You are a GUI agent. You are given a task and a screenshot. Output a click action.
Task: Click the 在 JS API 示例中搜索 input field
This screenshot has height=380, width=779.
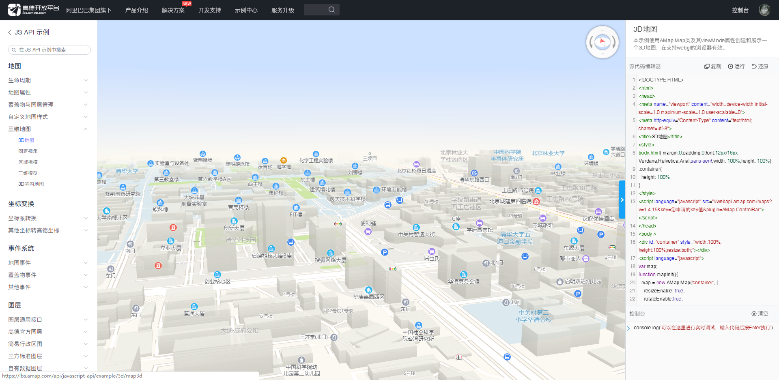tap(49, 50)
